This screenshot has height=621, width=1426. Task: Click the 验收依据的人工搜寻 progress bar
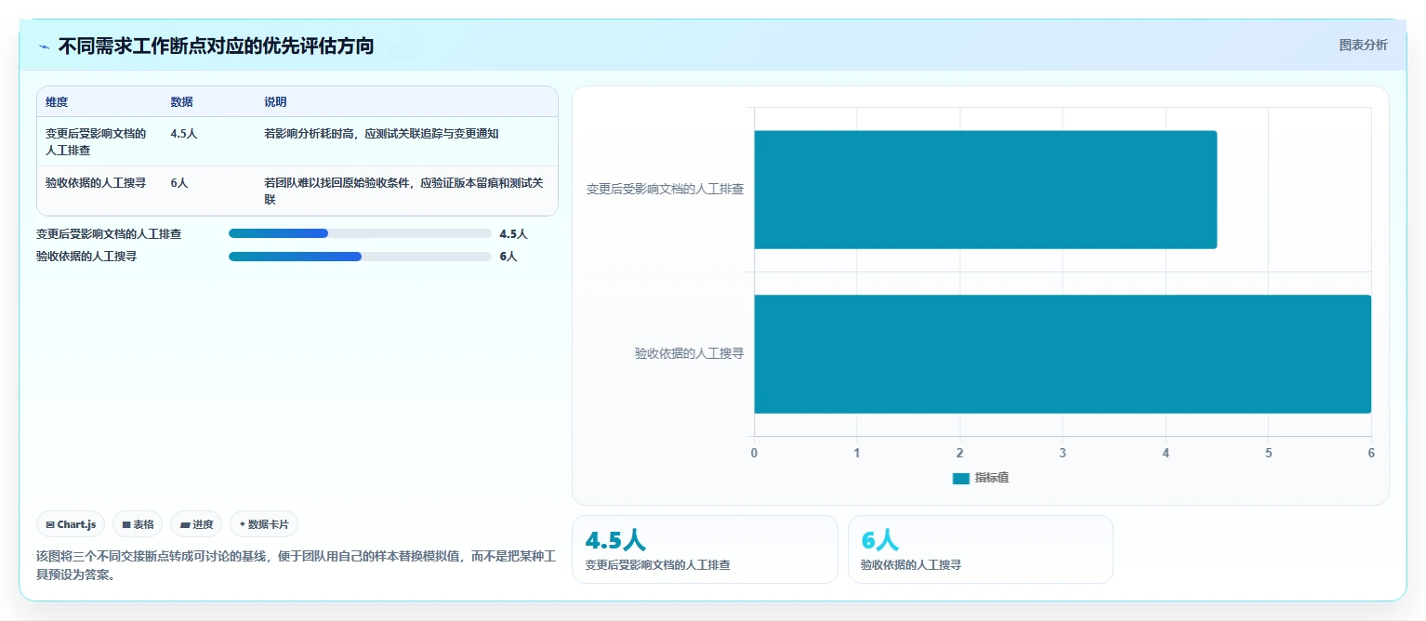[360, 256]
